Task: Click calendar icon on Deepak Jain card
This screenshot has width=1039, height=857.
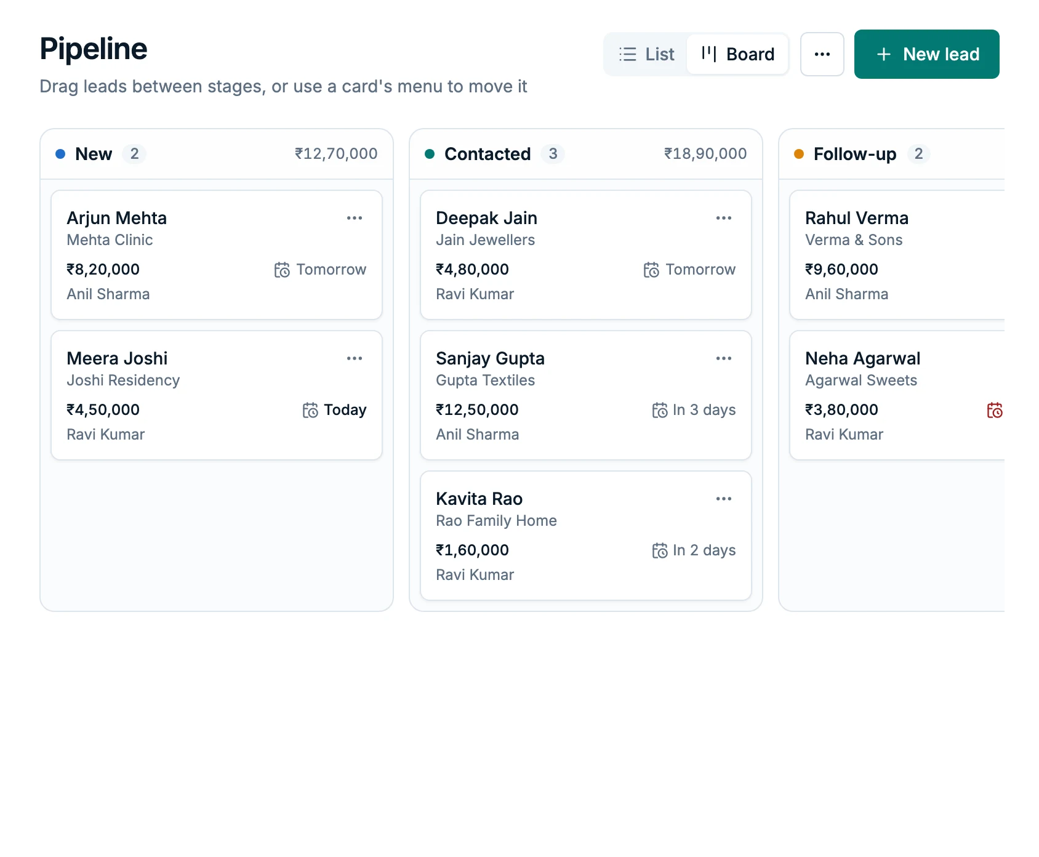Action: (x=651, y=270)
